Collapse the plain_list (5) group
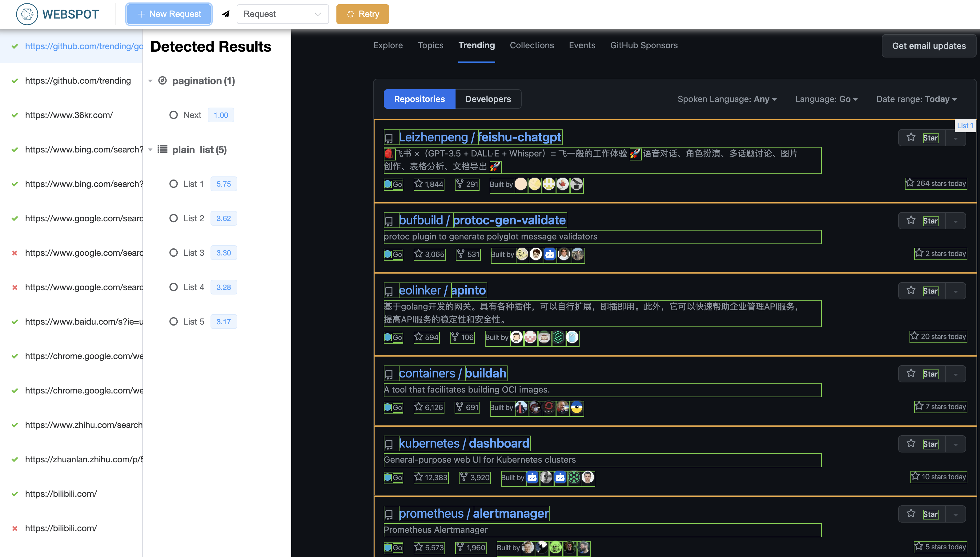This screenshot has width=980, height=557. coord(150,150)
